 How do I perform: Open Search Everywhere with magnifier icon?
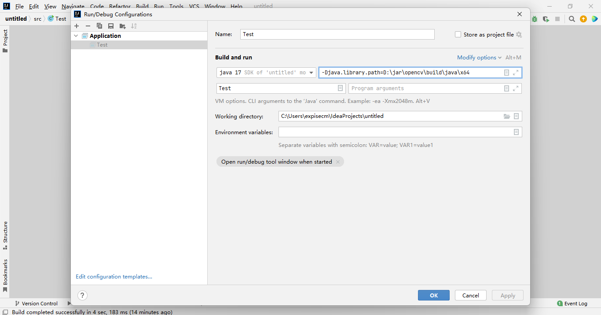click(572, 19)
